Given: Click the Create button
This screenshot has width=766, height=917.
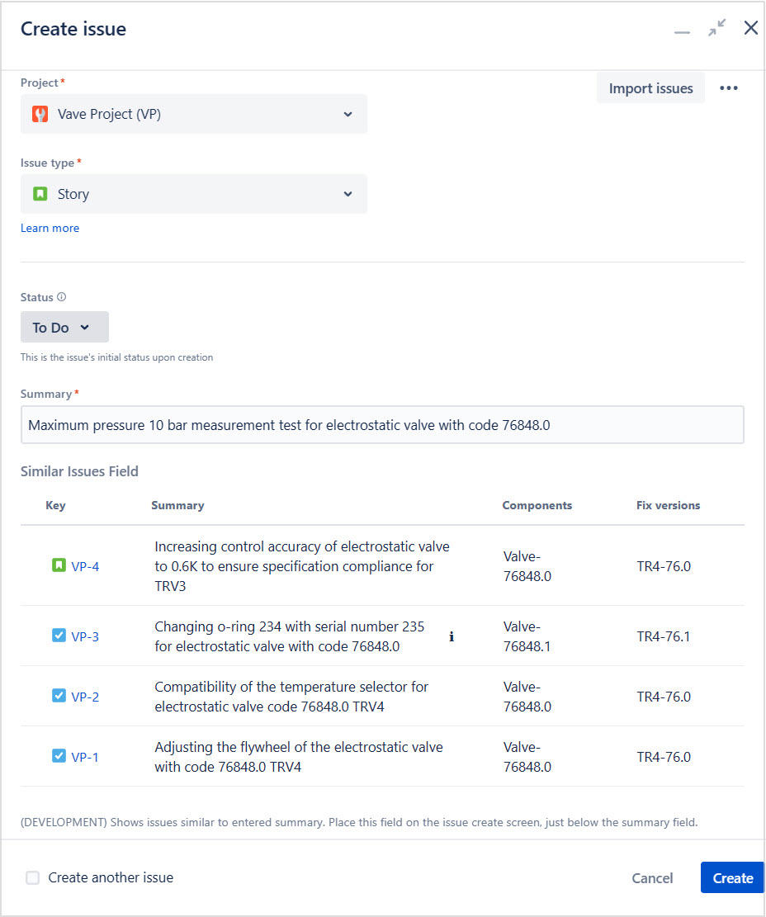Looking at the screenshot, I should point(731,877).
